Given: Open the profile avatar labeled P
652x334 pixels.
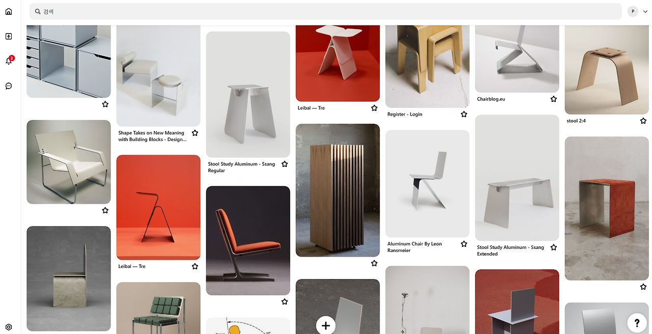Looking at the screenshot, I should pos(633,11).
